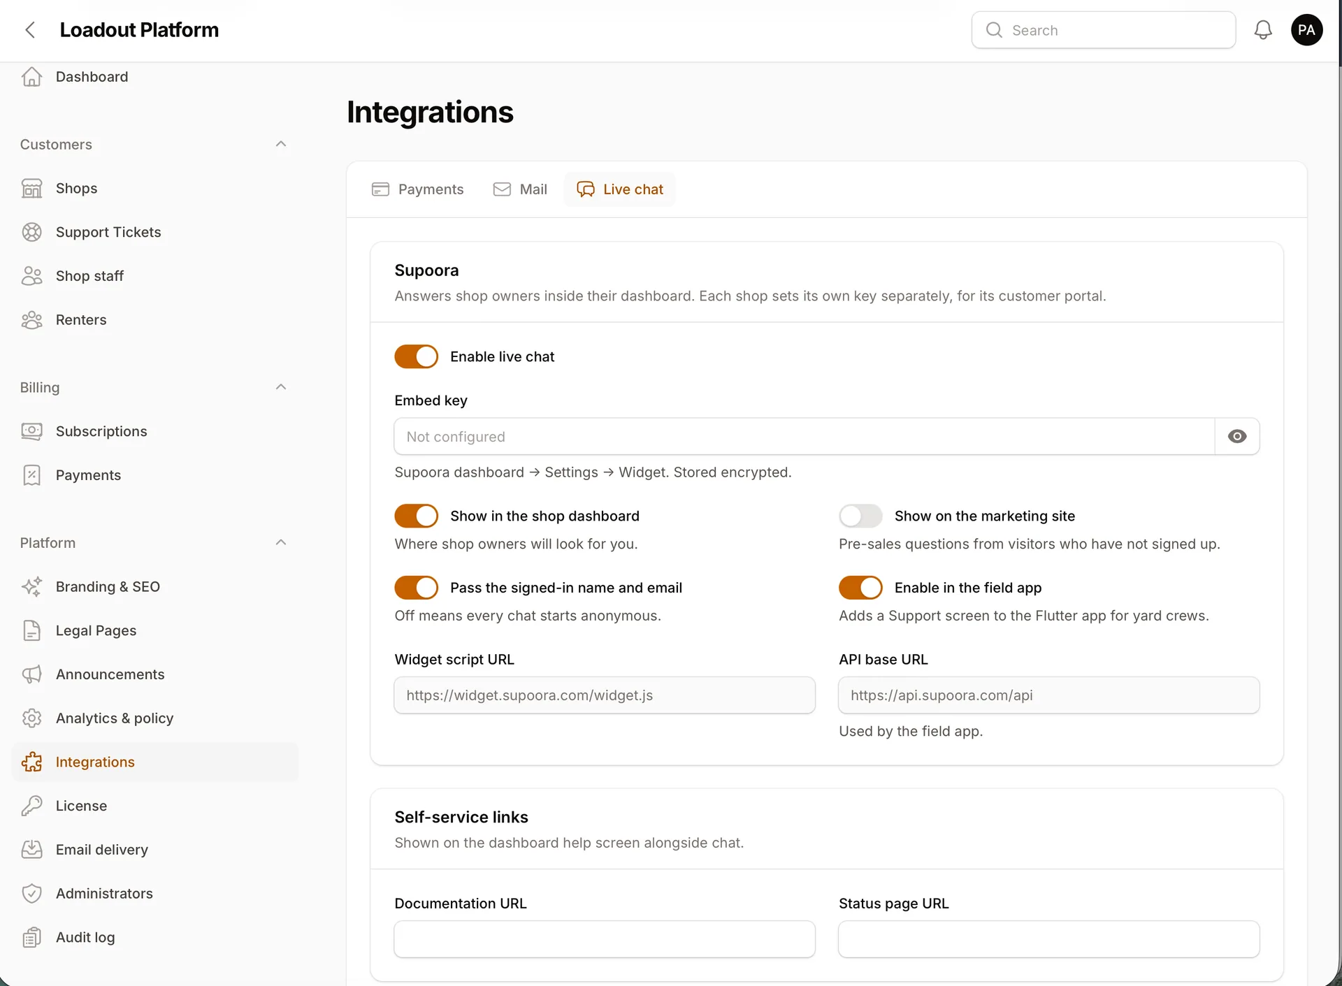This screenshot has width=1342, height=986.
Task: Enable Show on the marketing site
Action: click(860, 516)
